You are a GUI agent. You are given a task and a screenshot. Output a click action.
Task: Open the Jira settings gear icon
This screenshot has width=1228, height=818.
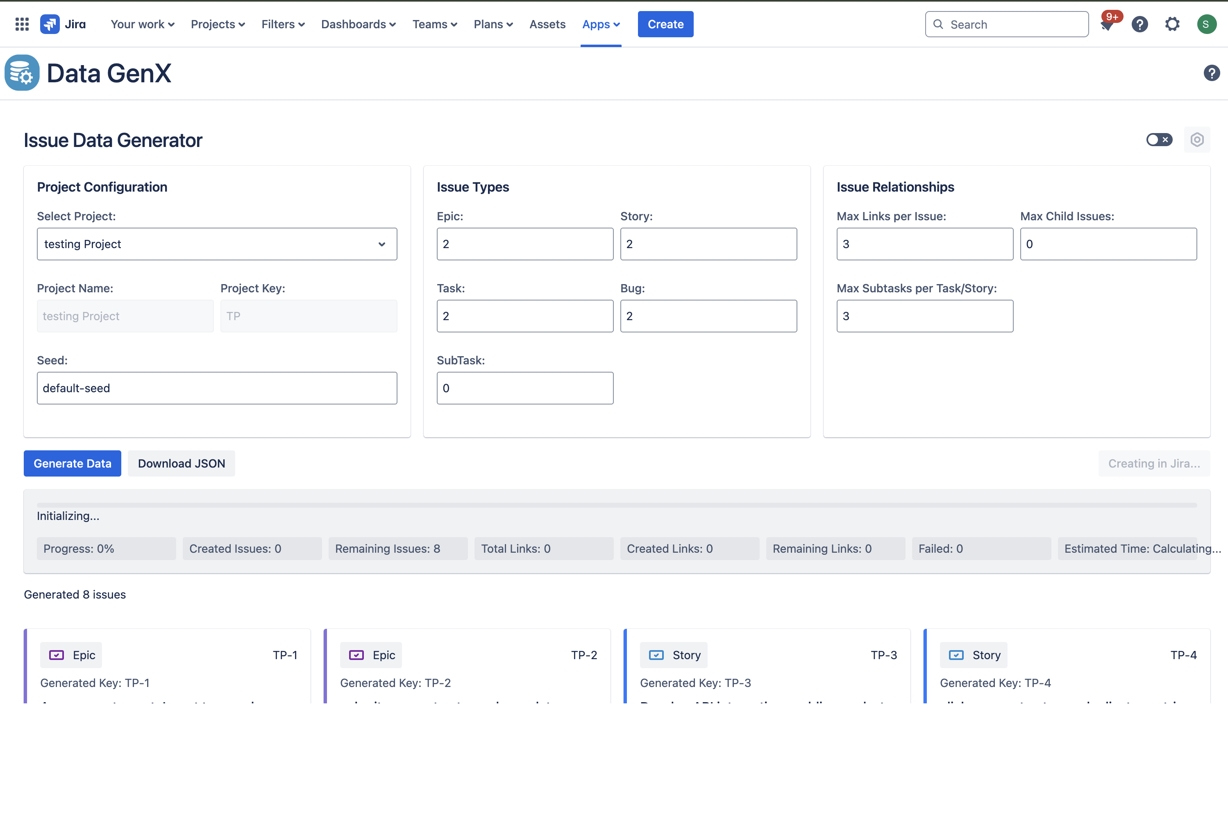click(1172, 24)
